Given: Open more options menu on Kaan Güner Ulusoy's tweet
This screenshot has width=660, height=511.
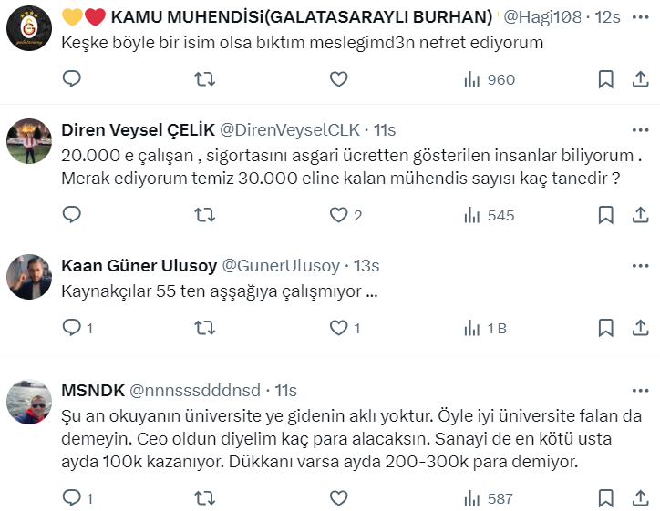Looking at the screenshot, I should click(x=640, y=265).
